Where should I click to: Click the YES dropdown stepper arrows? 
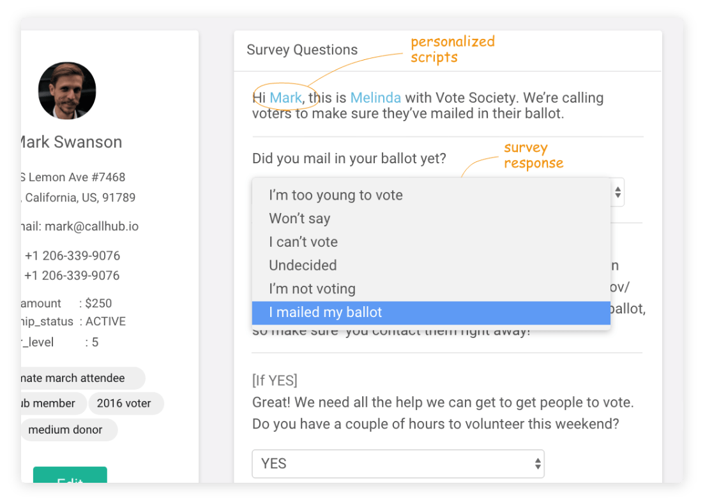click(538, 464)
